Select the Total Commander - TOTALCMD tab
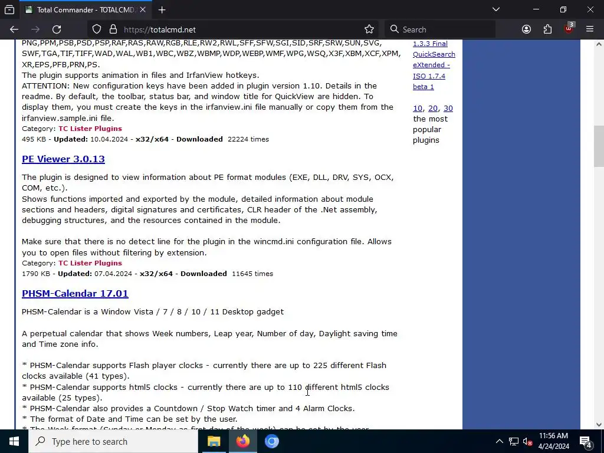The width and height of the screenshot is (604, 453). (86, 9)
